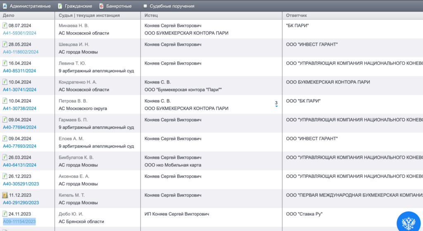Viewport: 423px width, 231px height.
Task: Click the Ответчик column header
Action: (x=297, y=15)
